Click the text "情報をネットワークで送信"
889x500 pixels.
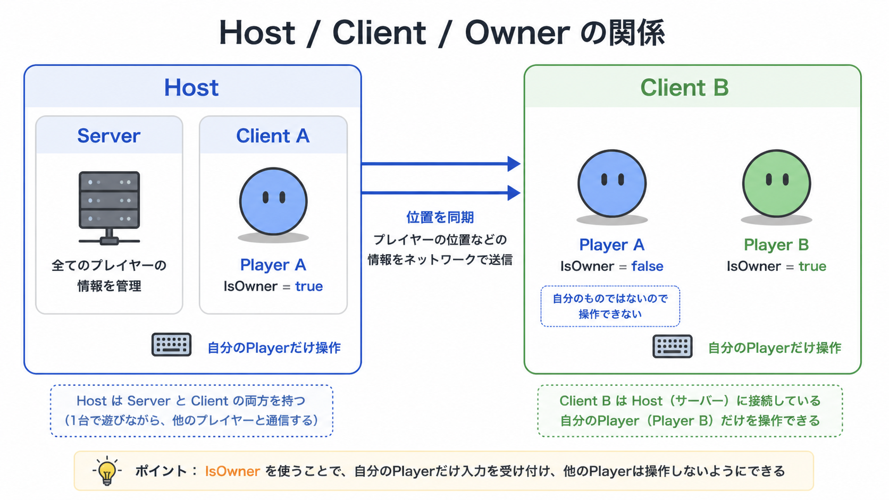pyautogui.click(x=440, y=260)
